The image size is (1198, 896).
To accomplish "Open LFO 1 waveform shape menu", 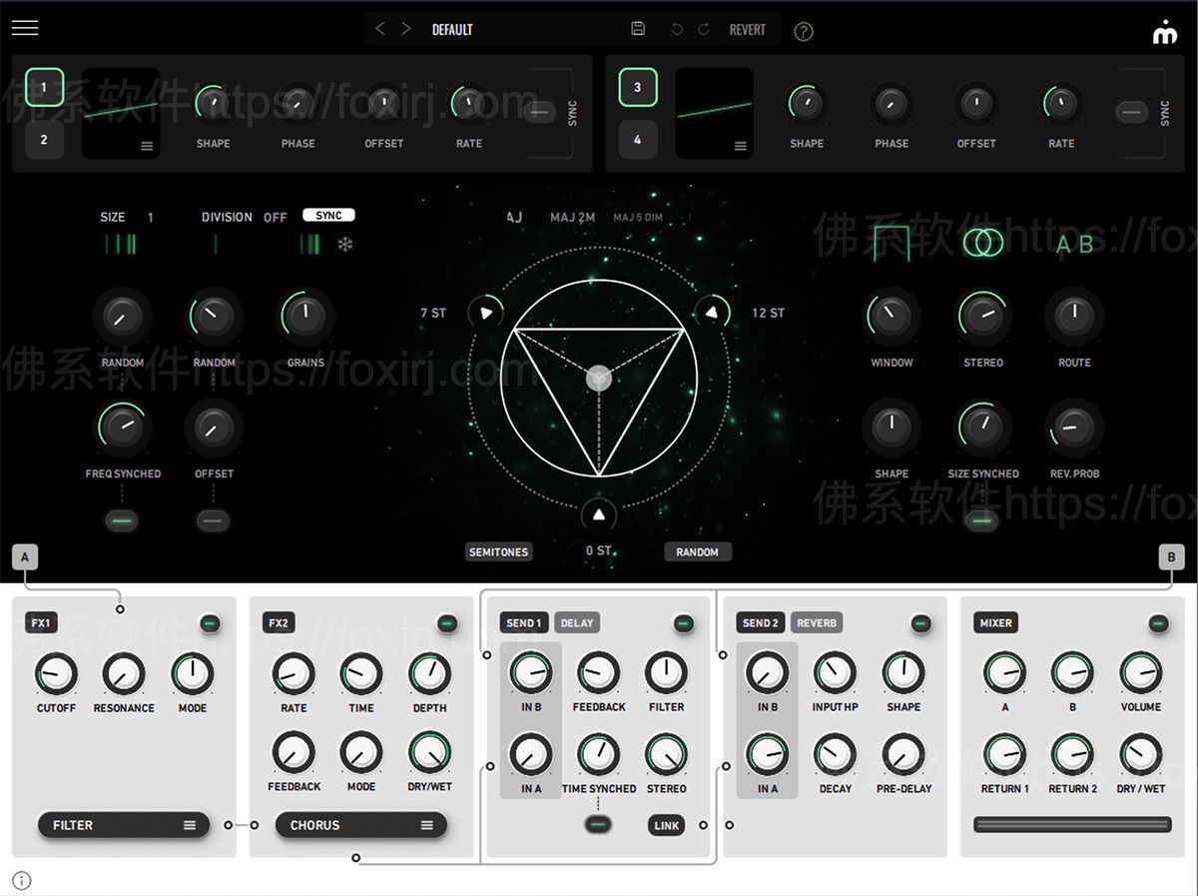I will click(147, 146).
